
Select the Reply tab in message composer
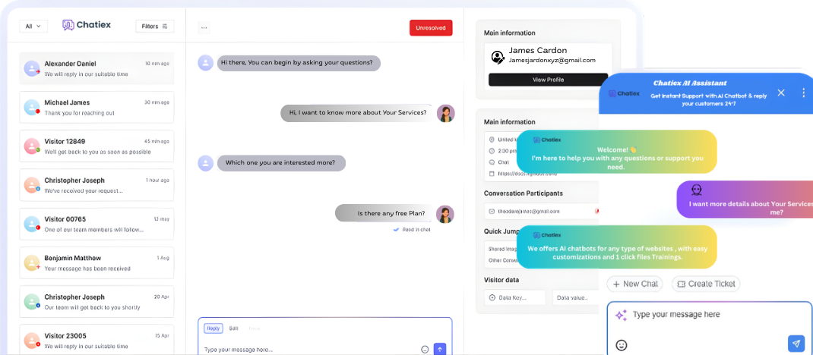click(x=214, y=328)
